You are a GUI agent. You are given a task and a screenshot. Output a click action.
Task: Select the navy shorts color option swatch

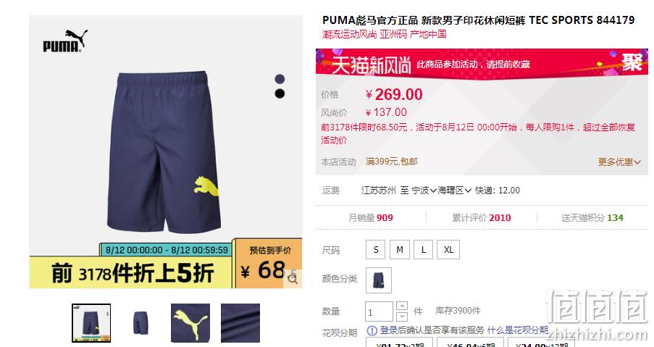click(x=379, y=280)
